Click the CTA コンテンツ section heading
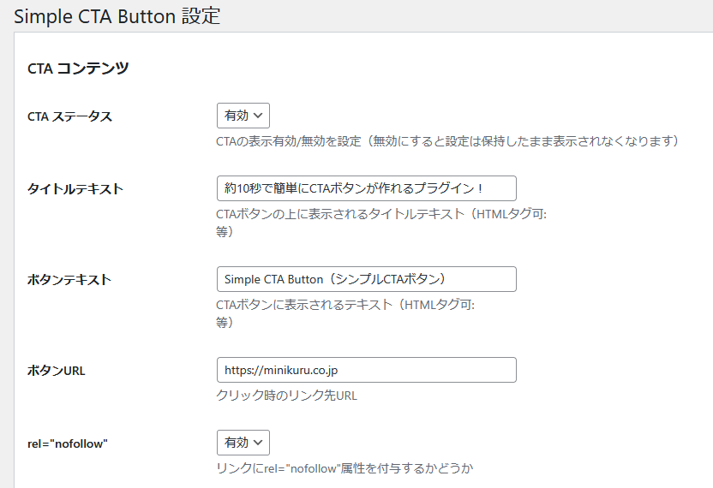 point(78,68)
